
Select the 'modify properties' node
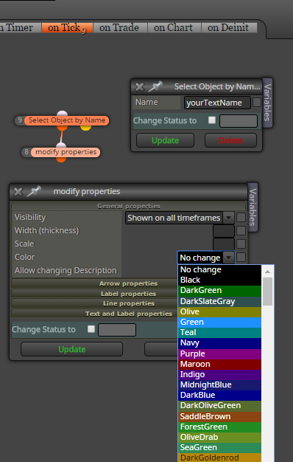[66, 152]
